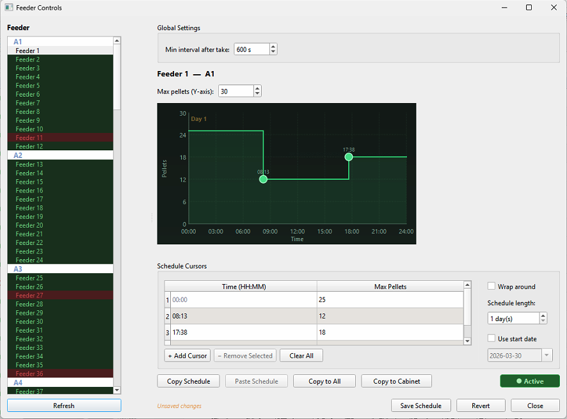Screen dimensions: 567x419
Task: Revert unsaved schedule changes
Action: [481, 405]
